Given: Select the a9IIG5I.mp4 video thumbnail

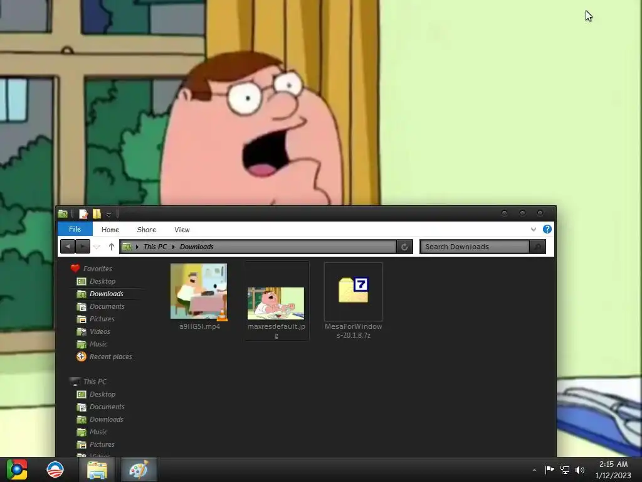Looking at the screenshot, I should (x=199, y=291).
